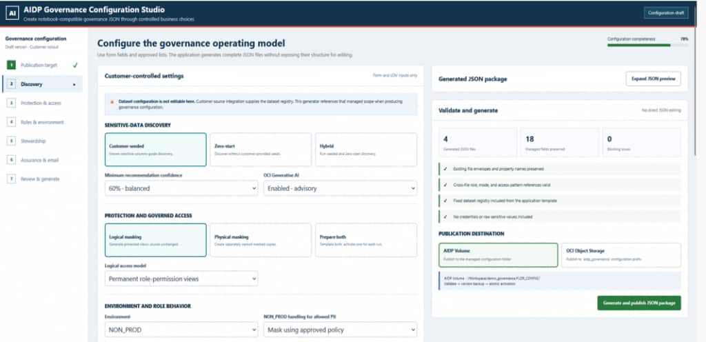
Task: Click the 4 generated JSON files card
Action: tap(478, 142)
